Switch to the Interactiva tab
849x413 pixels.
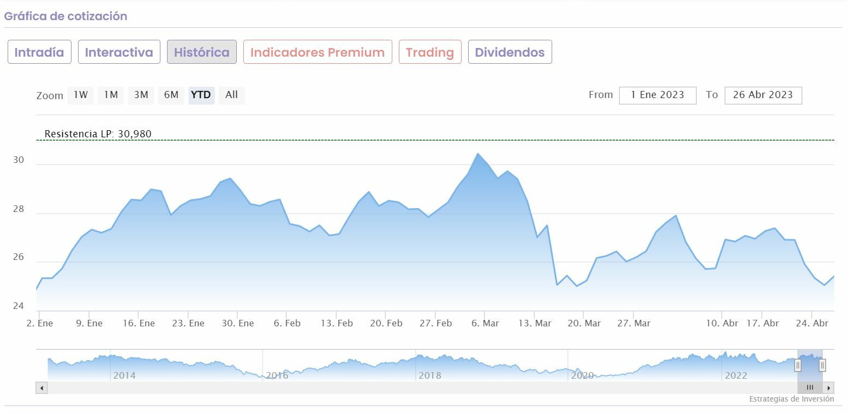click(x=119, y=52)
